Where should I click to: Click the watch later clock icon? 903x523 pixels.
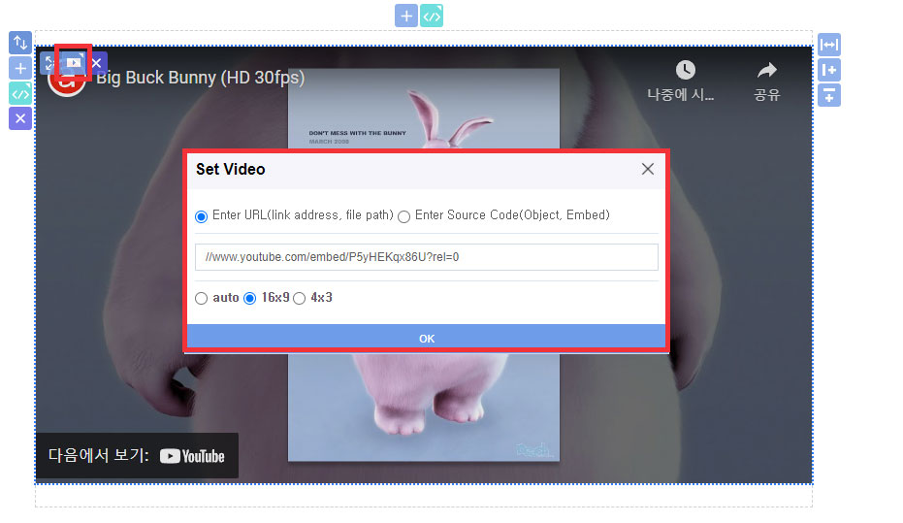click(x=685, y=70)
